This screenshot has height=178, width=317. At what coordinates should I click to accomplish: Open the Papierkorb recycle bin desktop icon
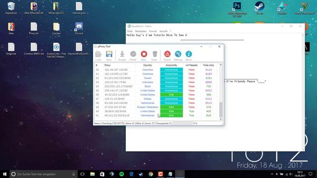point(11,8)
